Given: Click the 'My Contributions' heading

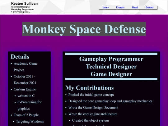Looking at the screenshot, I should point(90,88).
